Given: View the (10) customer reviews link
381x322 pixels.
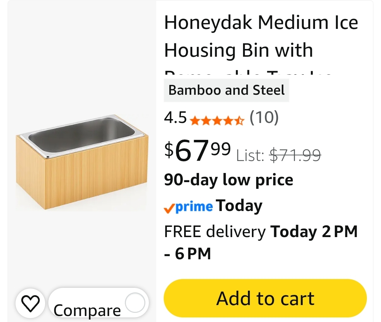Looking at the screenshot, I should coord(264,117).
